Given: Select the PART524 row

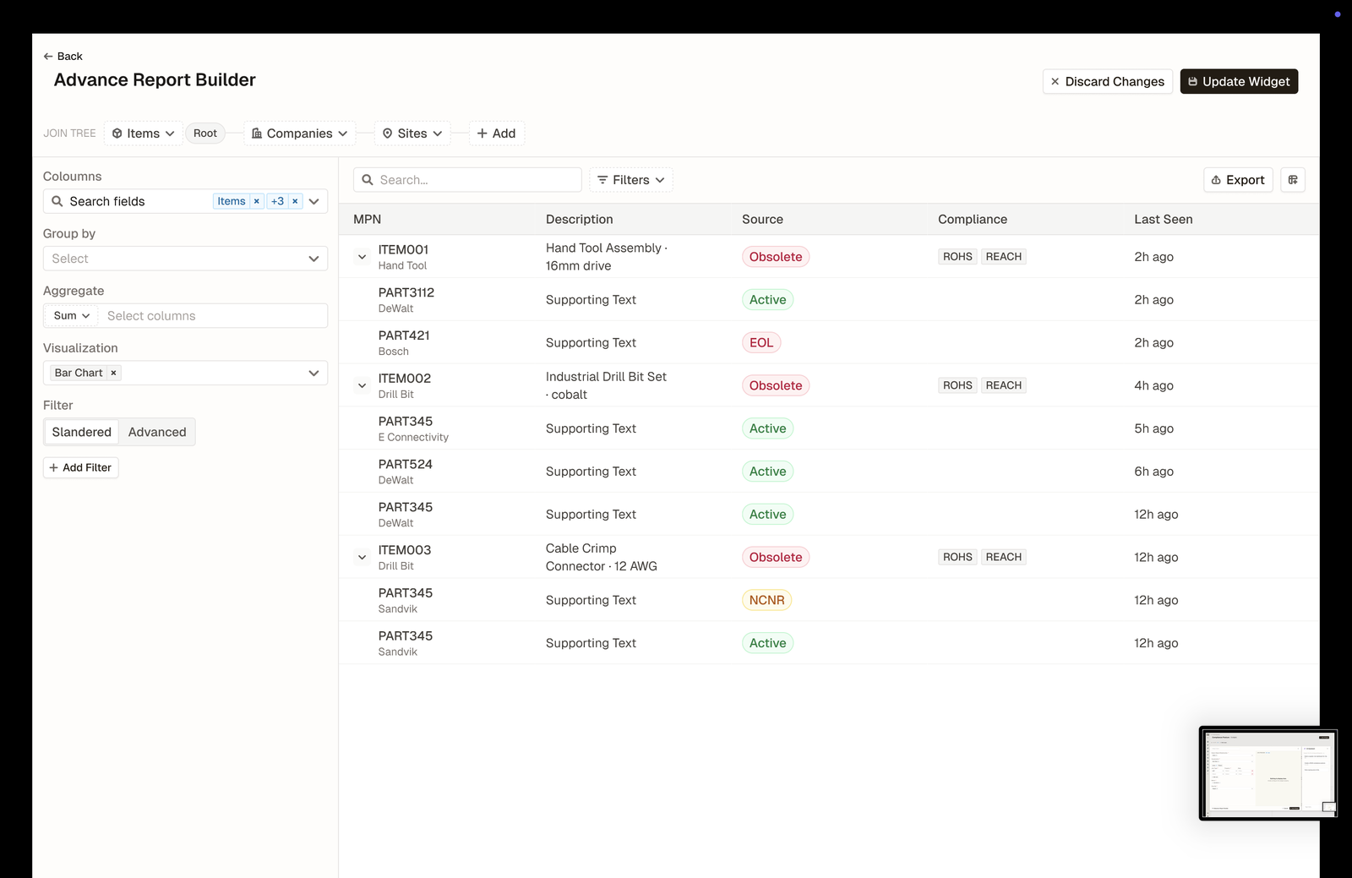Looking at the screenshot, I should (x=828, y=472).
